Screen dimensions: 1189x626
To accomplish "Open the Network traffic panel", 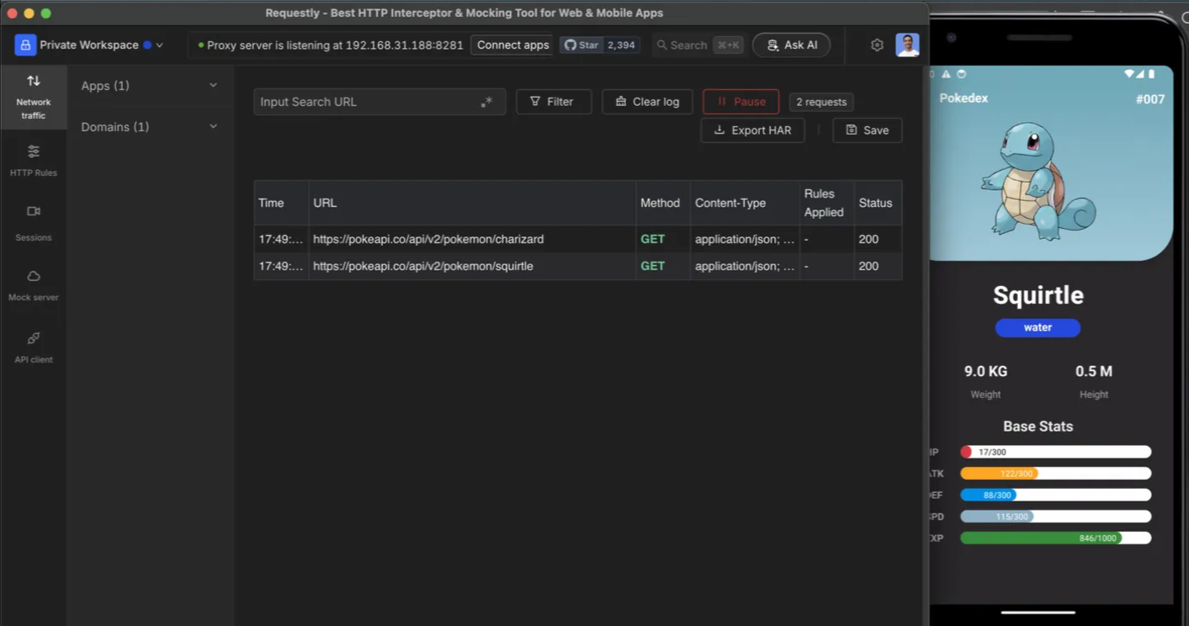I will 33,95.
